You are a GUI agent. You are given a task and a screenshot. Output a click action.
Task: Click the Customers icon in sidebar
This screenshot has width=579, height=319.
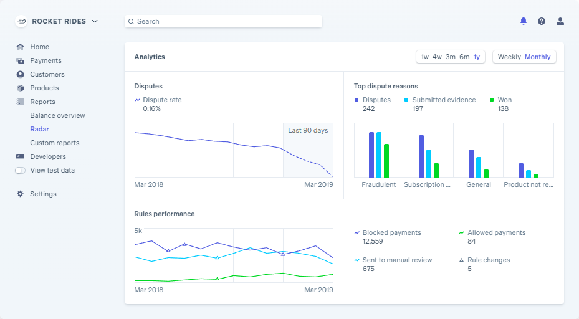(21, 74)
